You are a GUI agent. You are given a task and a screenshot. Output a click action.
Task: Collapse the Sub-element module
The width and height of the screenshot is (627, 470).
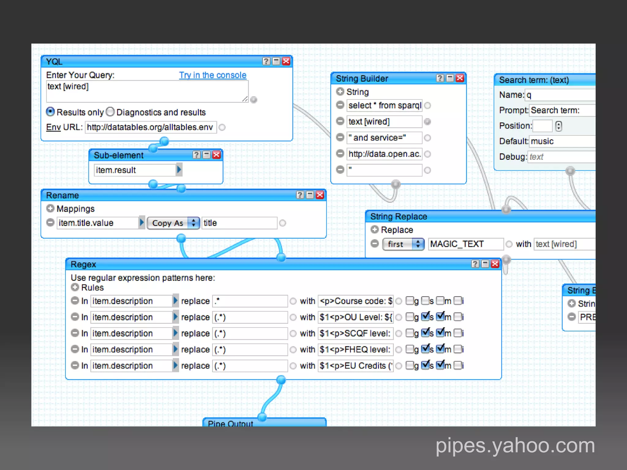pyautogui.click(x=207, y=155)
